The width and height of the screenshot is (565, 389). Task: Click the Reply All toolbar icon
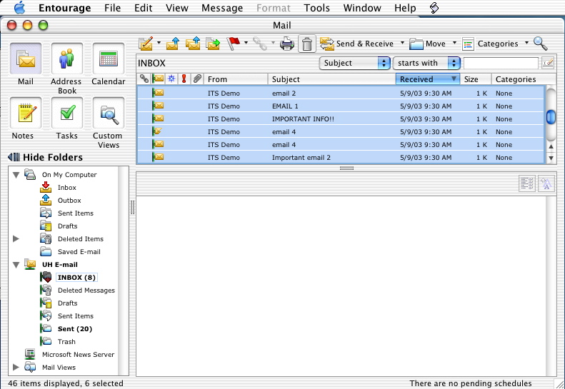click(193, 44)
